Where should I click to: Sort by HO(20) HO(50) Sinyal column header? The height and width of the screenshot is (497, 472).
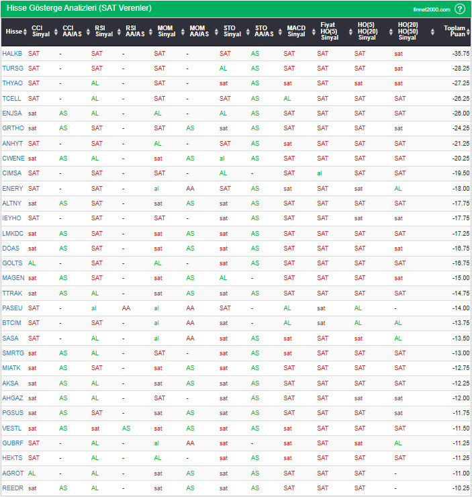coord(407,32)
